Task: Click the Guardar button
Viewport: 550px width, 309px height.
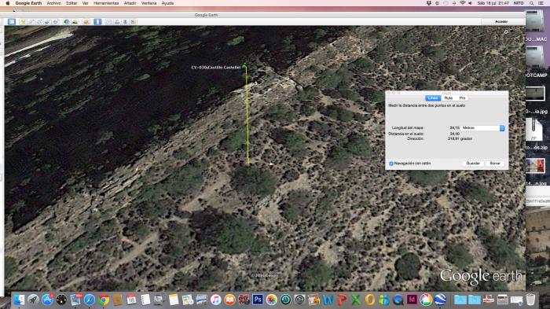Action: 473,164
